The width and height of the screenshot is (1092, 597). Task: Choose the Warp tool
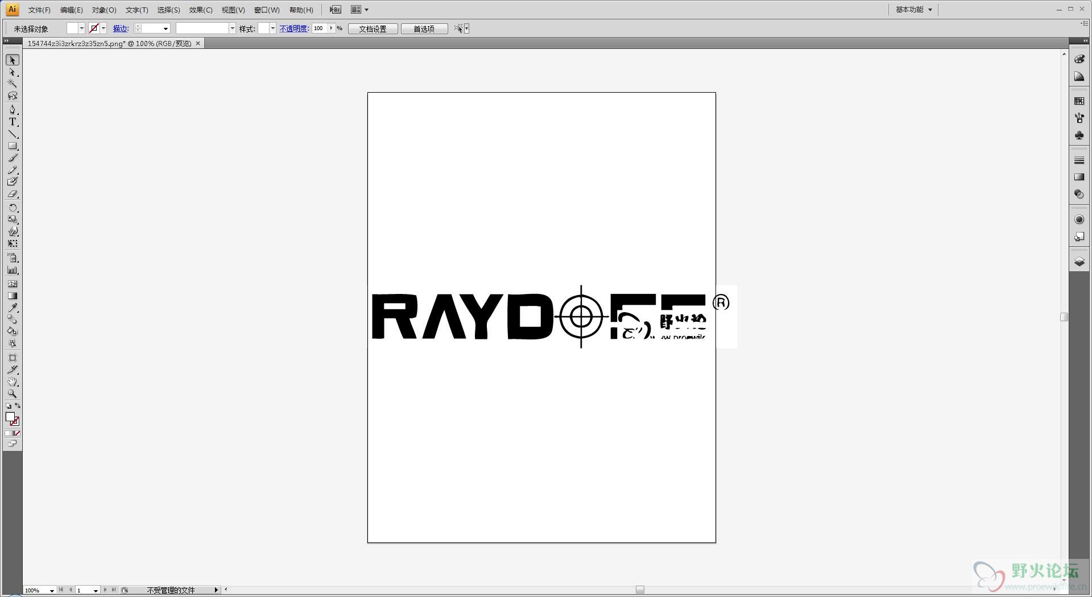(x=13, y=231)
